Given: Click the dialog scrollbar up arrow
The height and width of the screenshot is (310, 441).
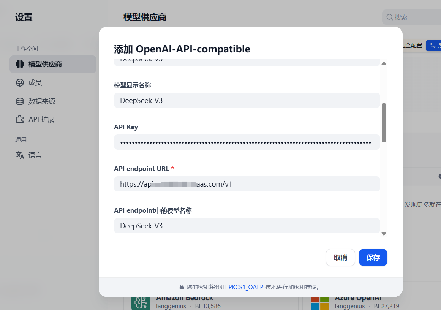Looking at the screenshot, I should 384,63.
